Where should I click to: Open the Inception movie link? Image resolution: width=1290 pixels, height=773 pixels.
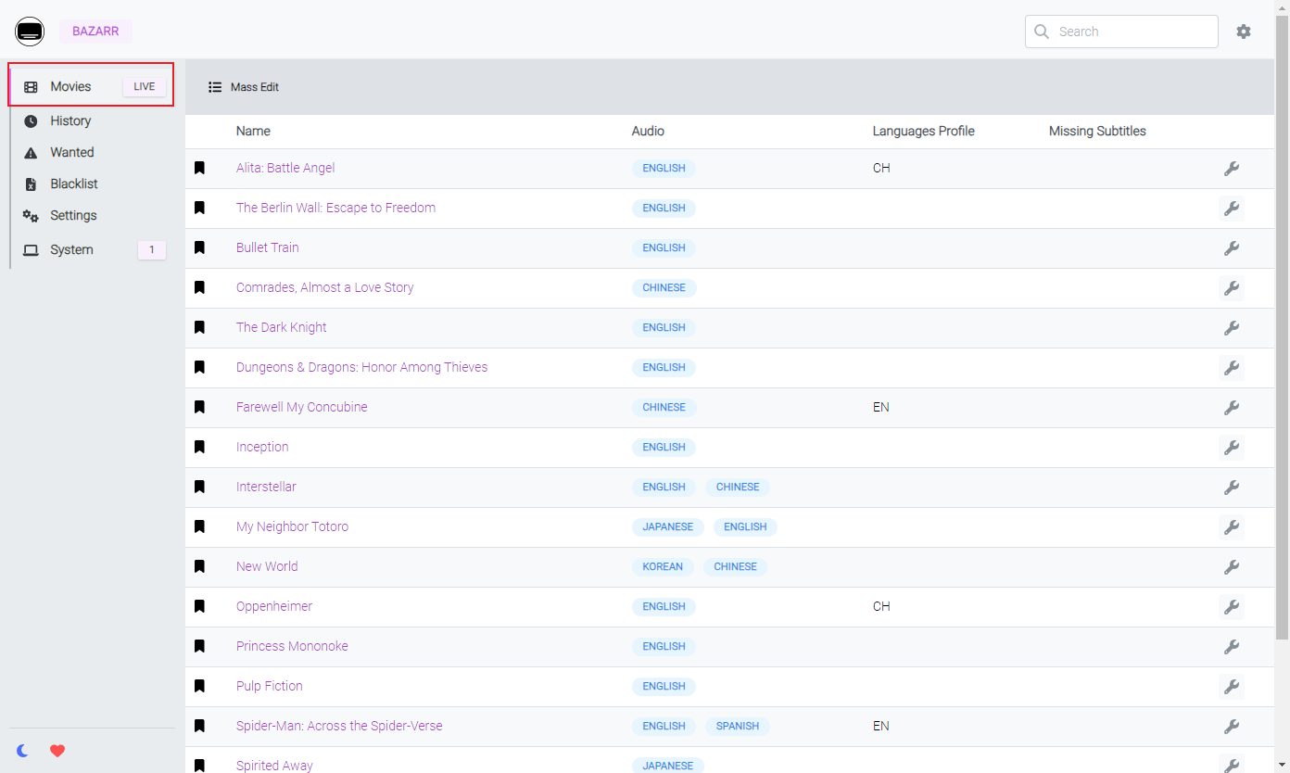tap(262, 447)
